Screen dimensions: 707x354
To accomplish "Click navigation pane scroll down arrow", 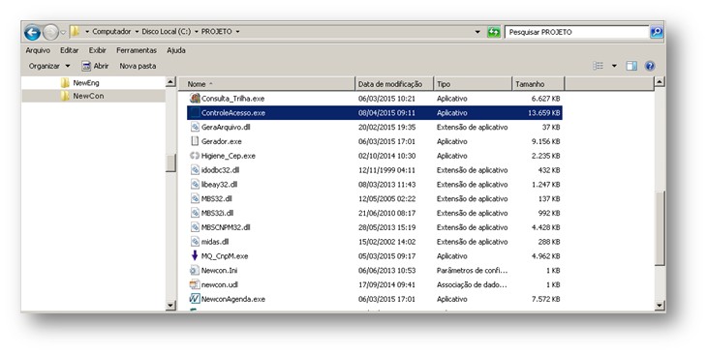I will tap(170, 306).
